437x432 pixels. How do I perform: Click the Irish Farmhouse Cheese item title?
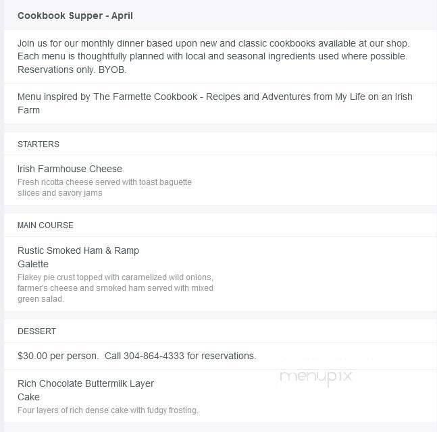point(70,169)
